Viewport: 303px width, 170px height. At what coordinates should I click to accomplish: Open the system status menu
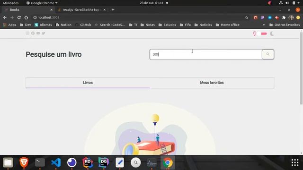pos(289,3)
